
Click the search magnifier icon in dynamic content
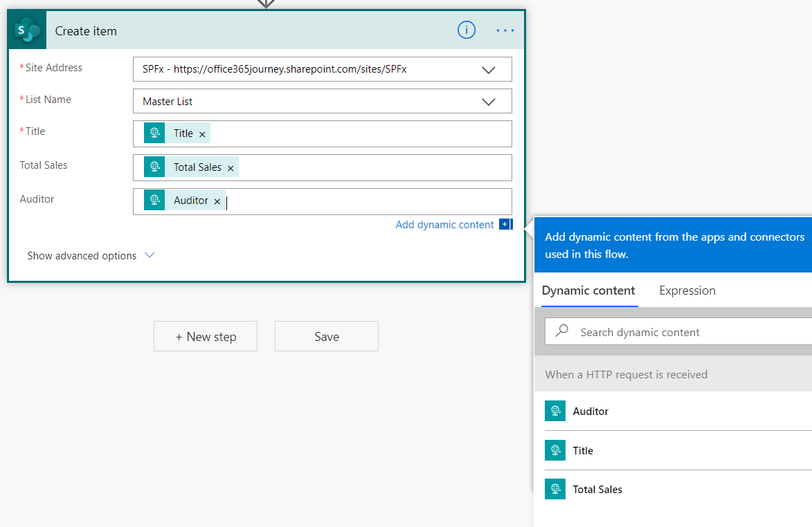(562, 331)
